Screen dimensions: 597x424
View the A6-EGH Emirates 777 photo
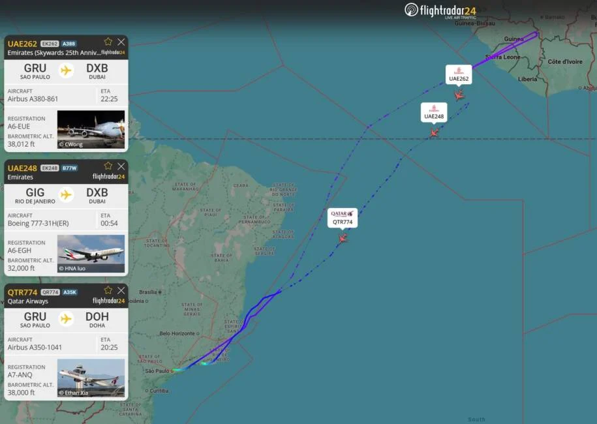[x=91, y=254]
